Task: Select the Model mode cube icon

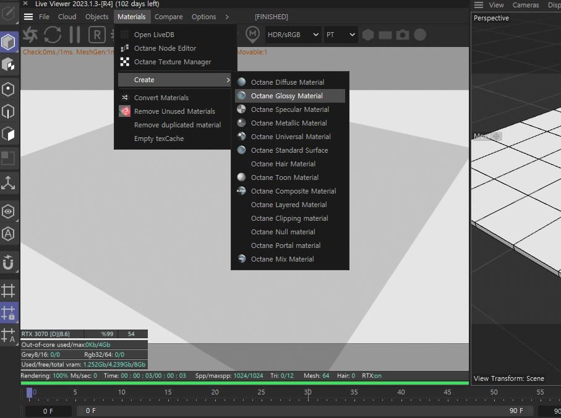Action: [8, 42]
